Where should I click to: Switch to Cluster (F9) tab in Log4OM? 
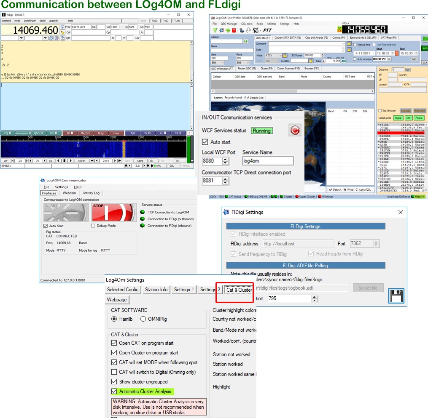266,69
